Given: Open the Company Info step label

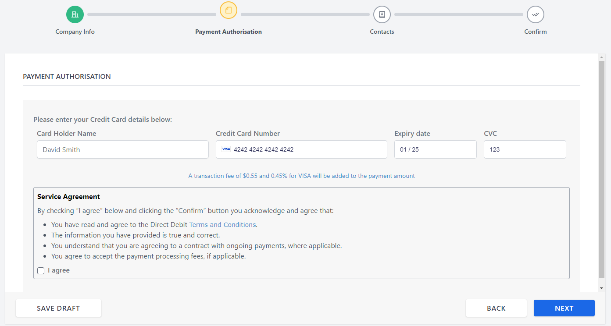Looking at the screenshot, I should 75,32.
